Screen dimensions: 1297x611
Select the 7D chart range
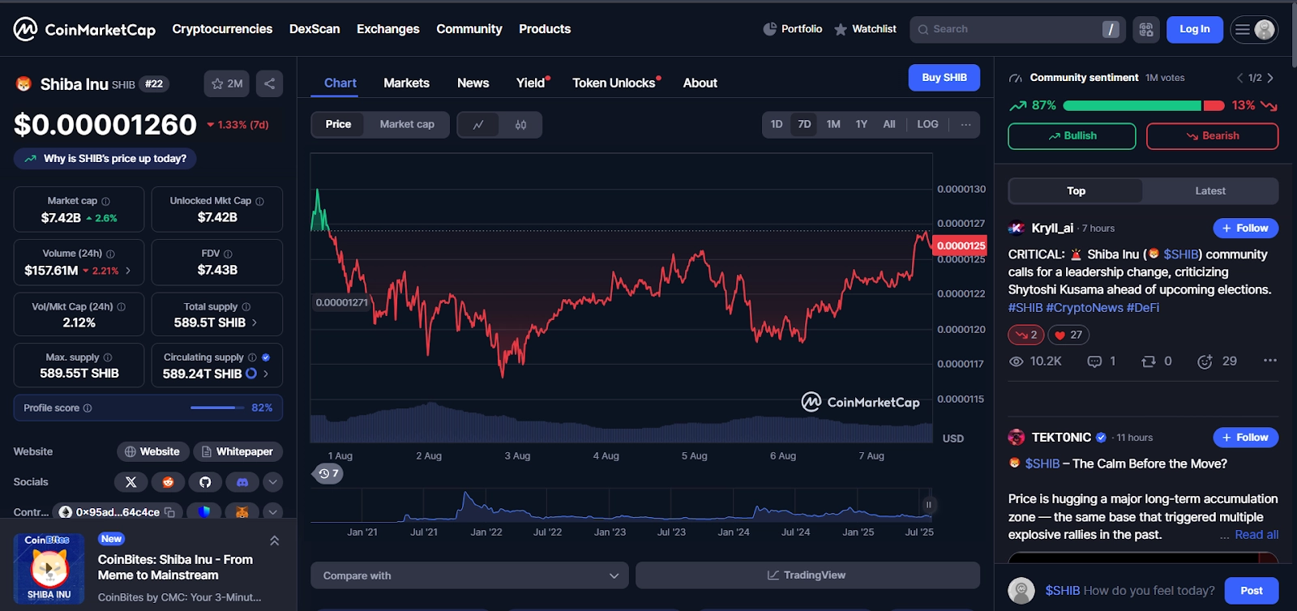(x=804, y=125)
